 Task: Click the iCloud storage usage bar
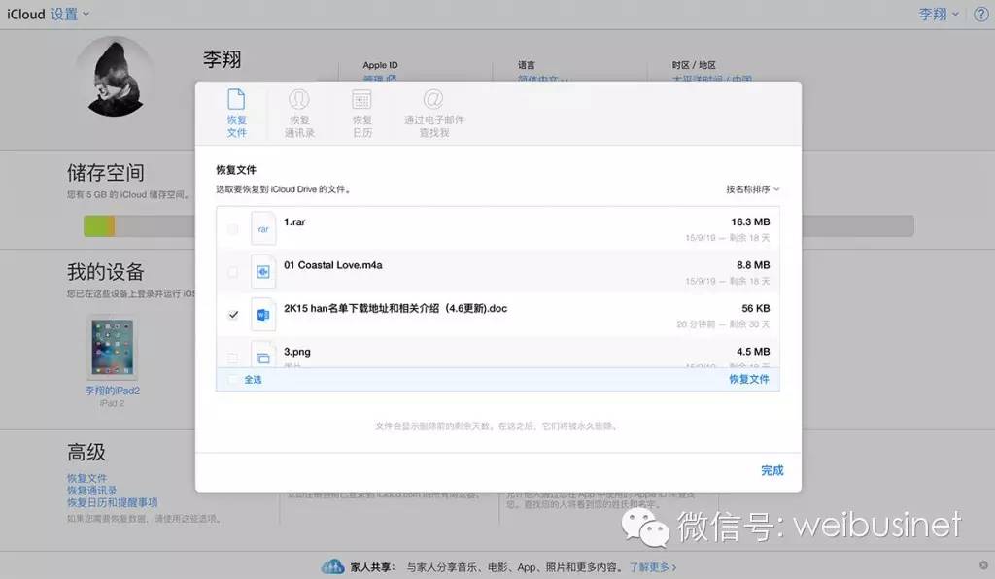coord(498,225)
